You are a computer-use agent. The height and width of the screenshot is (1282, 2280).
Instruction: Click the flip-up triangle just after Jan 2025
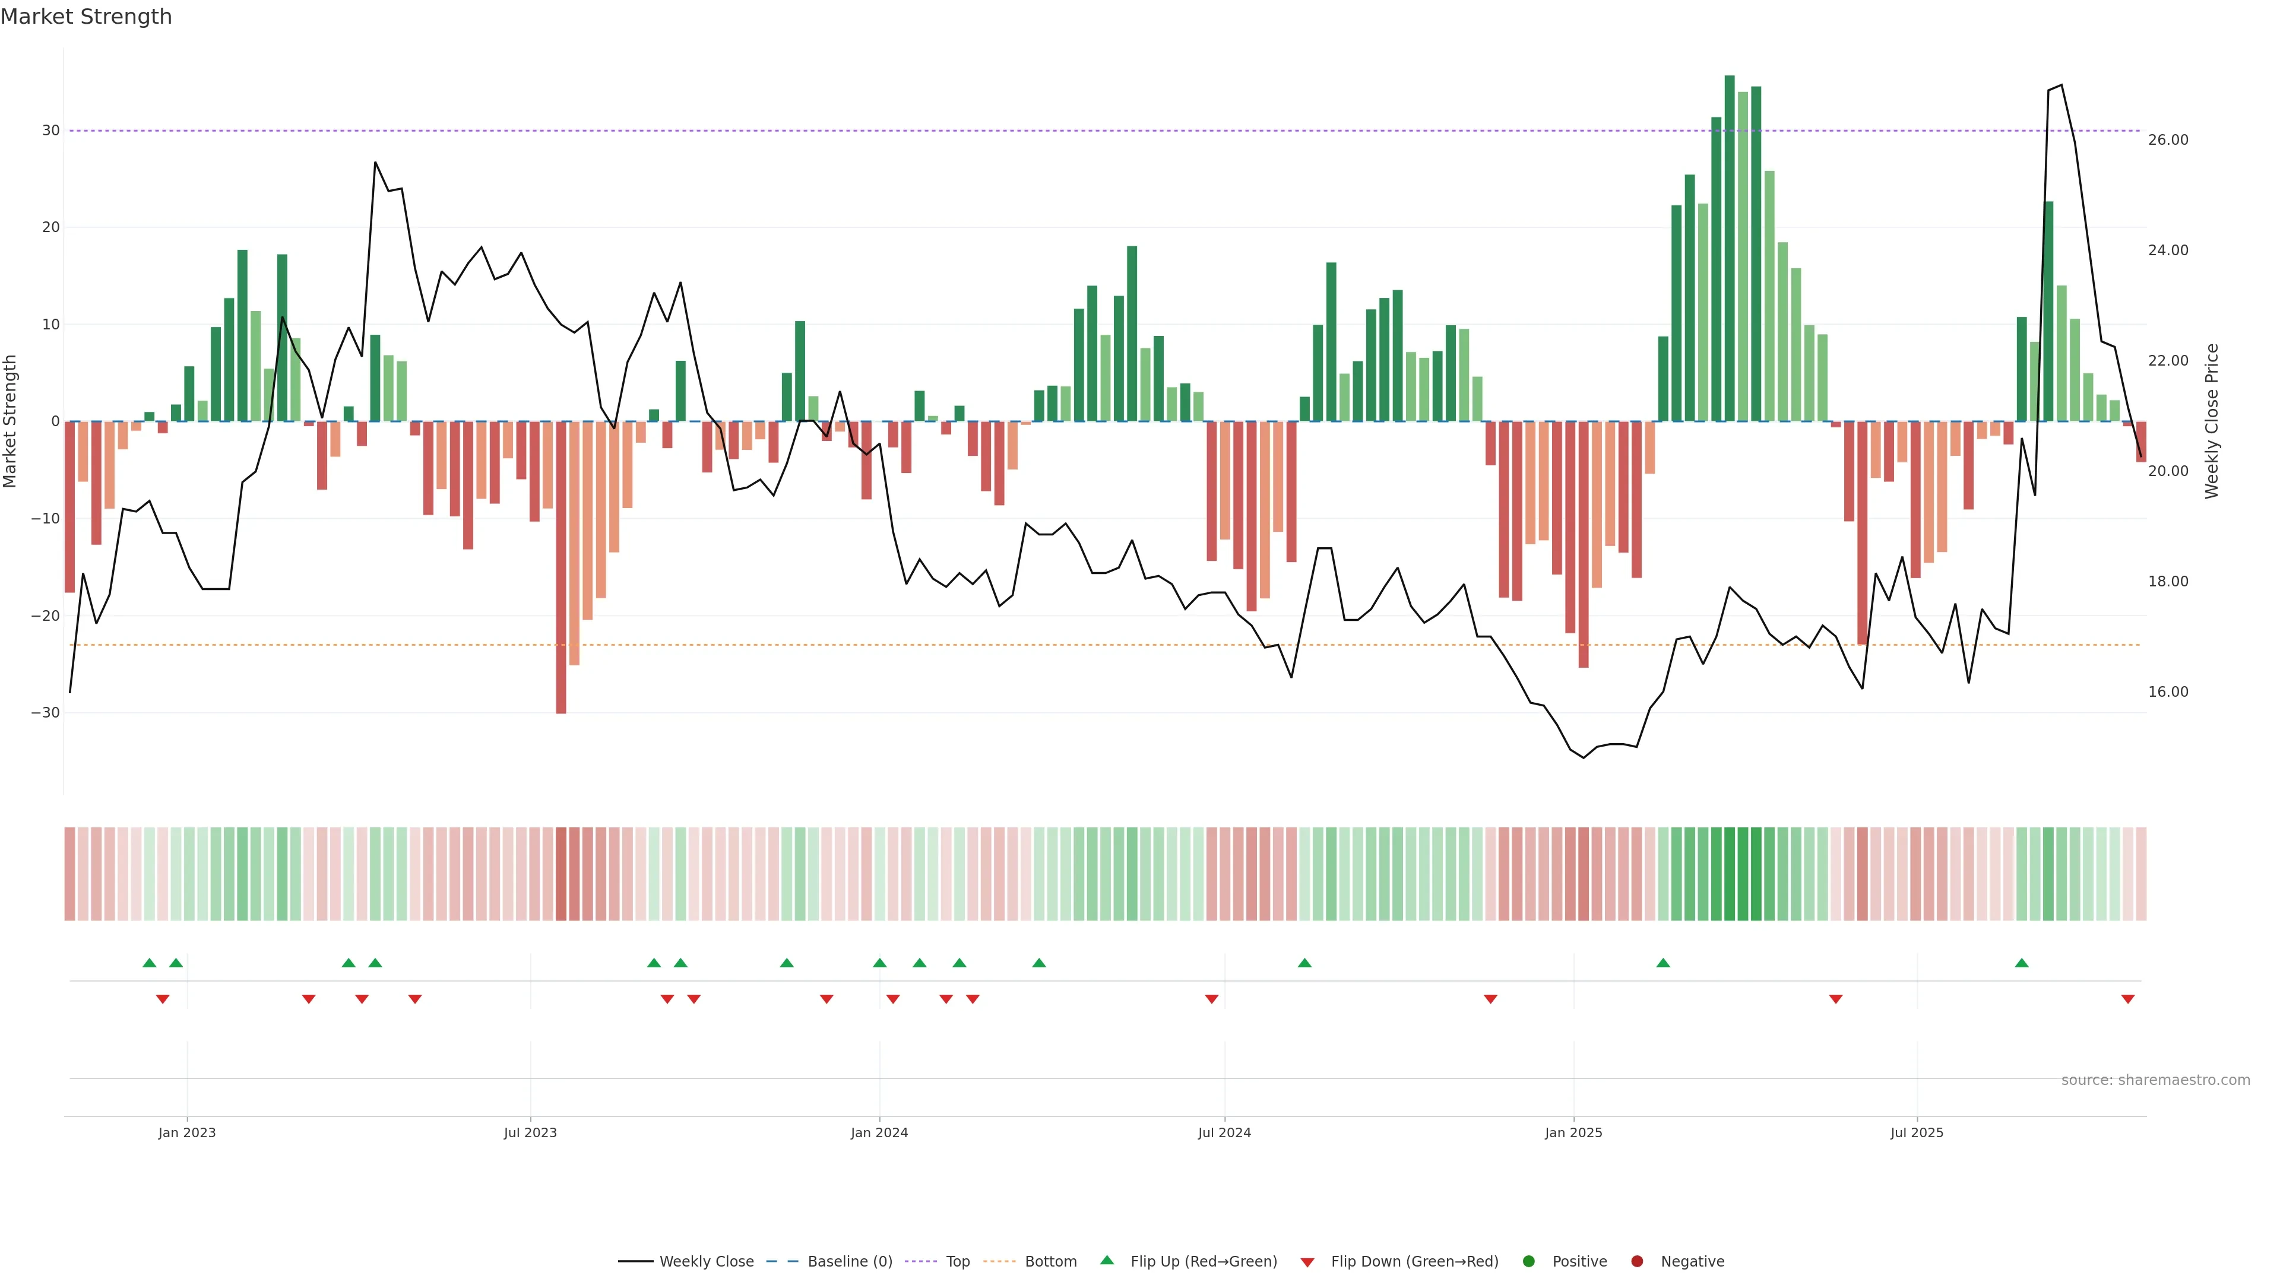1663,963
